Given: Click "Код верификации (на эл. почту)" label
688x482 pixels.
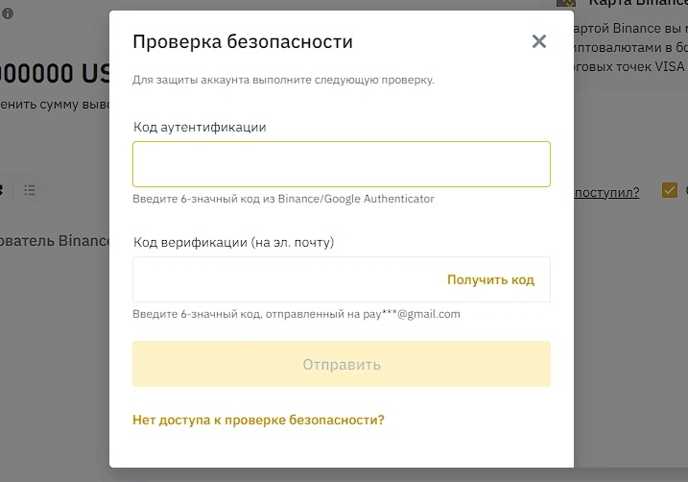Looking at the screenshot, I should 233,243.
